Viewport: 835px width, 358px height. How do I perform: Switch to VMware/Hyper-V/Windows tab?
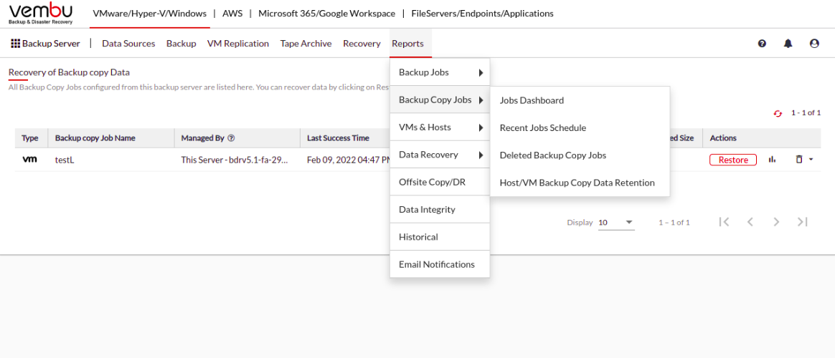tap(150, 14)
